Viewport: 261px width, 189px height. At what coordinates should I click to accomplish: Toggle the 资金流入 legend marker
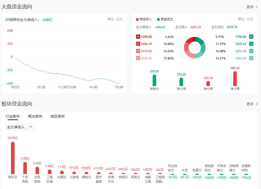[137, 19]
